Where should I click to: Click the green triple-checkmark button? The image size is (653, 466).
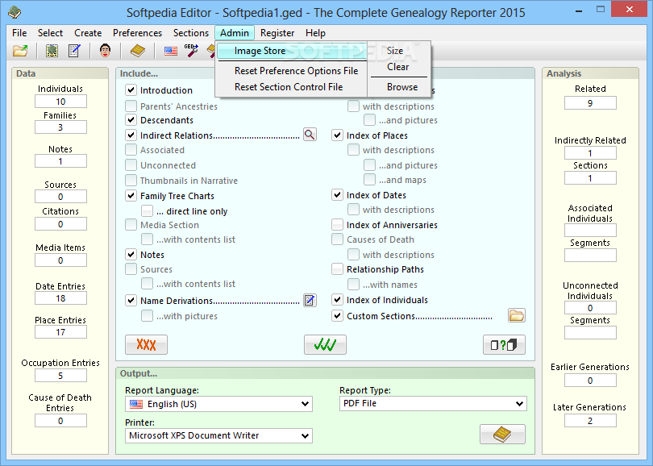click(x=325, y=345)
